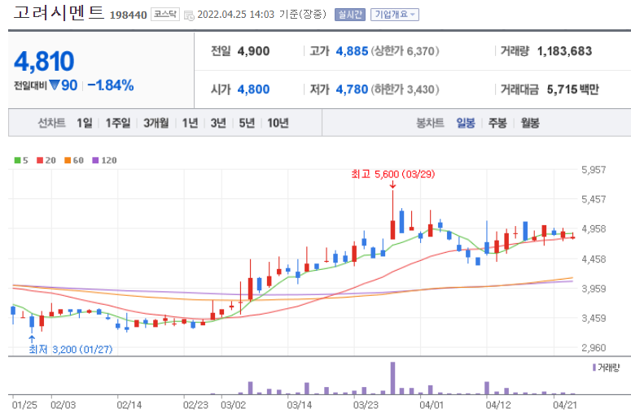
Task: Click the 04/21 x-axis date label
Action: [x=564, y=405]
